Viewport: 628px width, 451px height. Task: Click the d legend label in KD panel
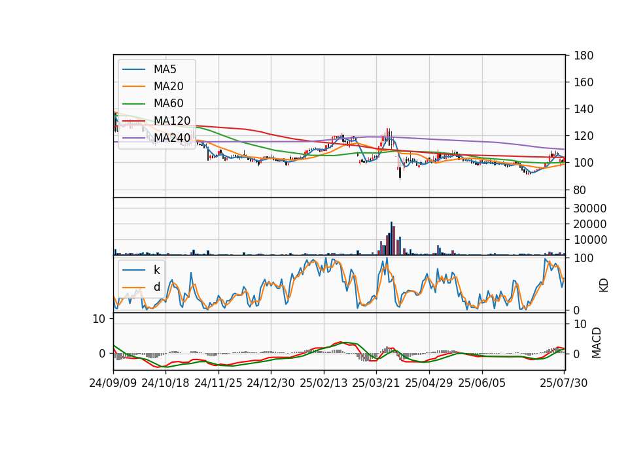156,287
